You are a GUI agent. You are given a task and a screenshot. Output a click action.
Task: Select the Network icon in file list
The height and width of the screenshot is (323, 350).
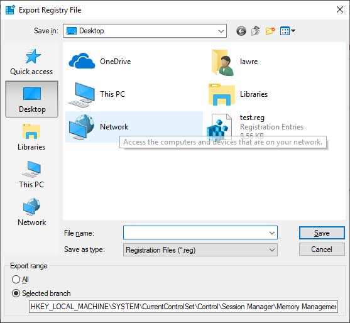pyautogui.click(x=82, y=127)
